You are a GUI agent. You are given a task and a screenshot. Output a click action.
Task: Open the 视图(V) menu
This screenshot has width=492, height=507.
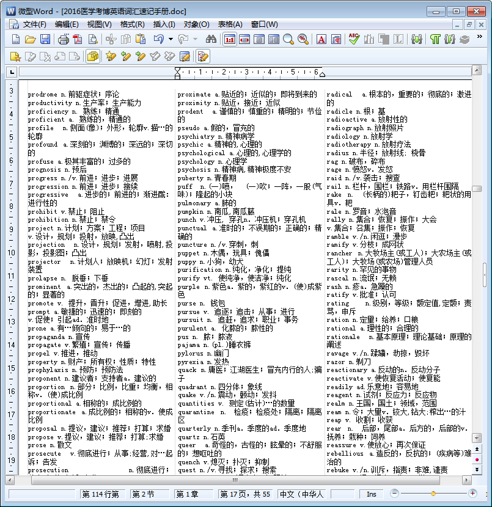(99, 24)
